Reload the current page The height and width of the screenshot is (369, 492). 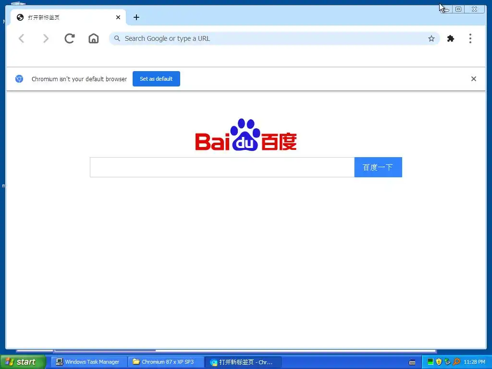coord(69,38)
